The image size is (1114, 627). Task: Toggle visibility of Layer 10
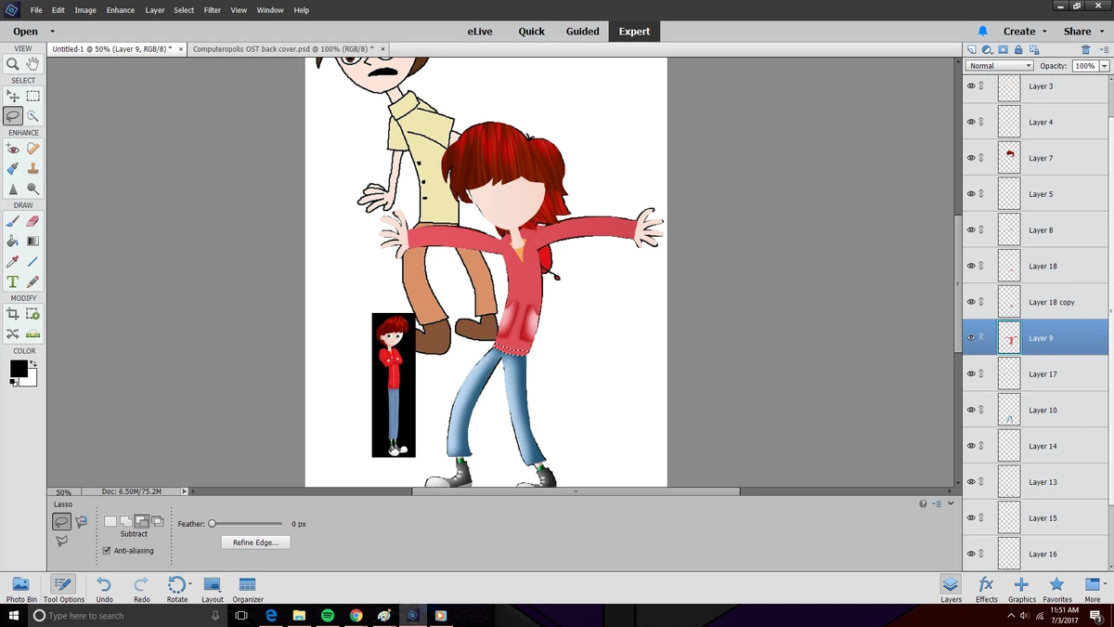[971, 410]
